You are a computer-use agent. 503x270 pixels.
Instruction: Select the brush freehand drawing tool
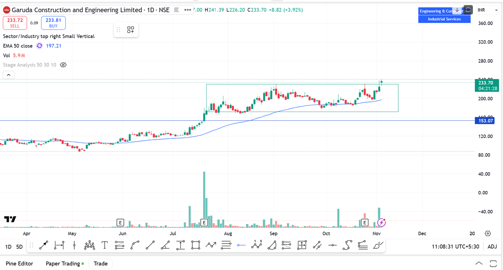[x=378, y=245]
